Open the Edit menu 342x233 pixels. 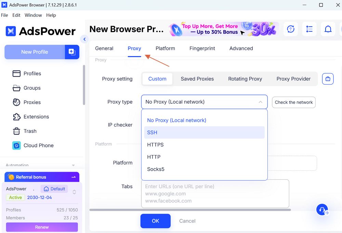[16, 15]
